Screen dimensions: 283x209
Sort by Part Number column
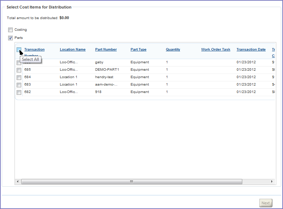coord(106,50)
